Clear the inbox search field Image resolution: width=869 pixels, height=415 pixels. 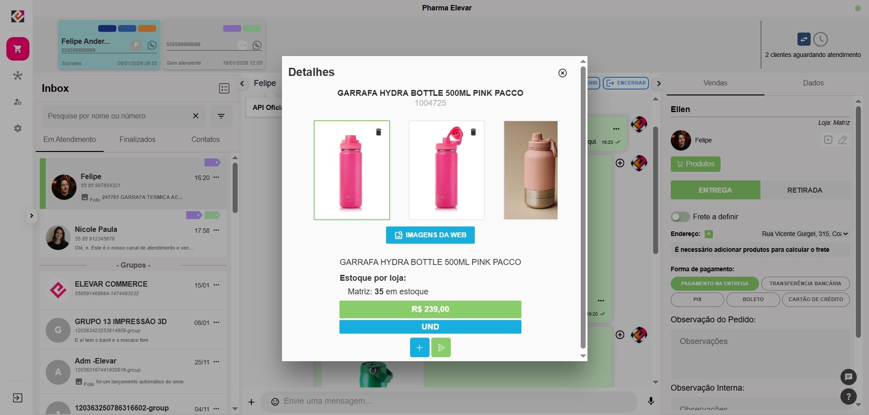click(x=196, y=116)
